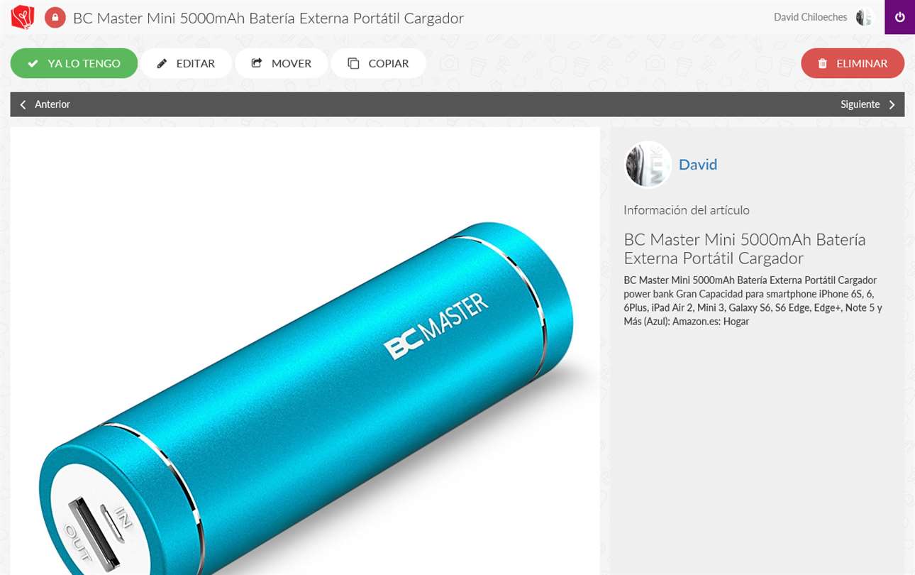
Task: Click the red ELIMINAR button
Action: click(x=853, y=63)
